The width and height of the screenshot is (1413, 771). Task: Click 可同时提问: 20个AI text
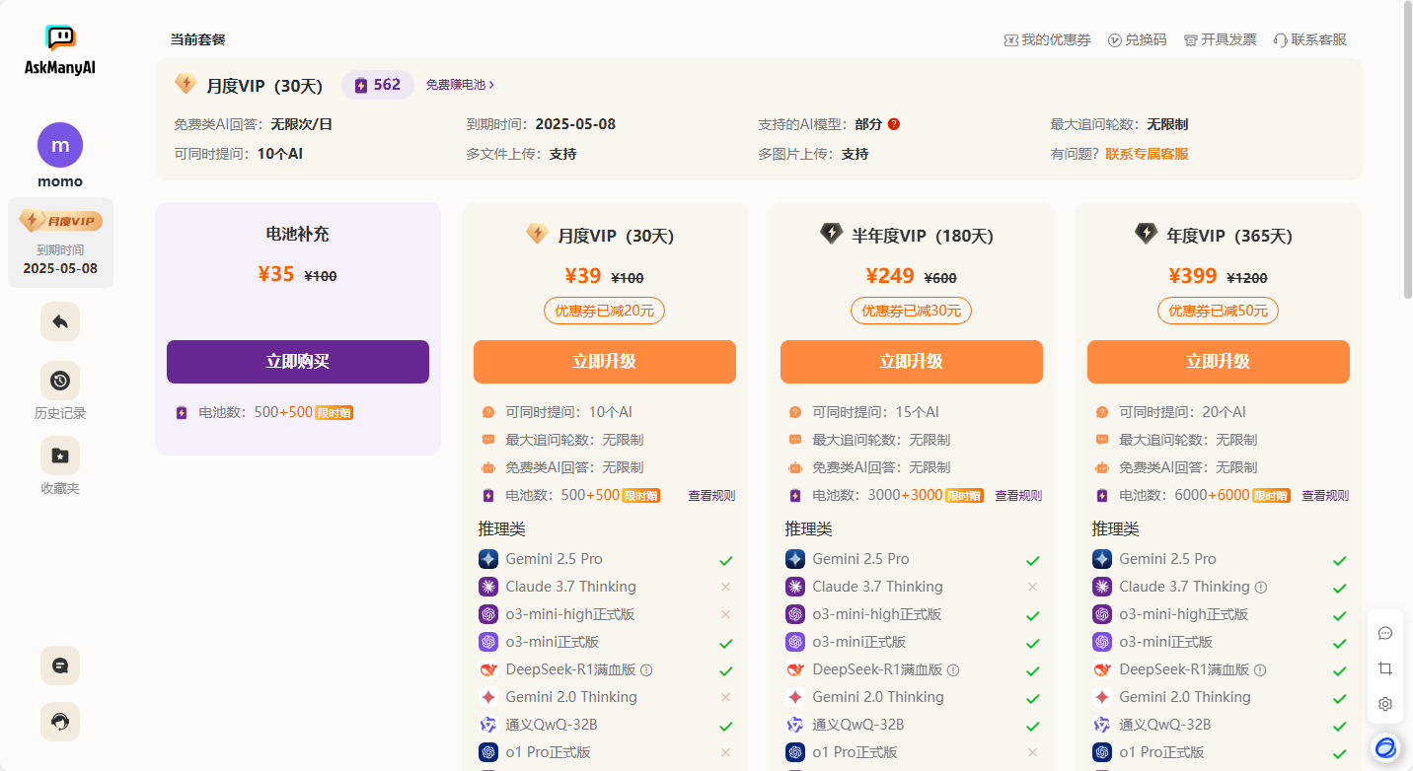pyautogui.click(x=1182, y=412)
